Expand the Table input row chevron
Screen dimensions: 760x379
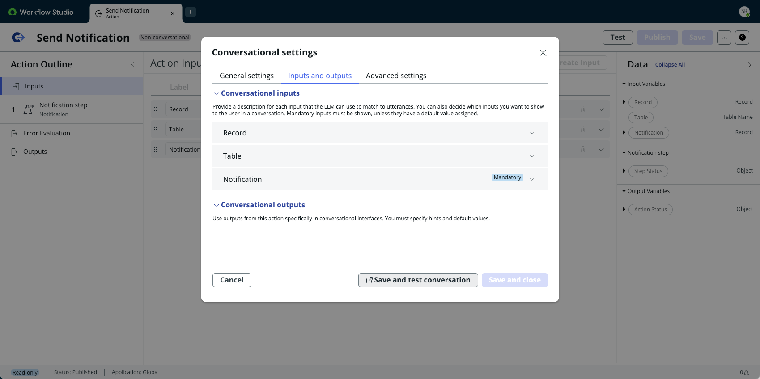(x=601, y=130)
